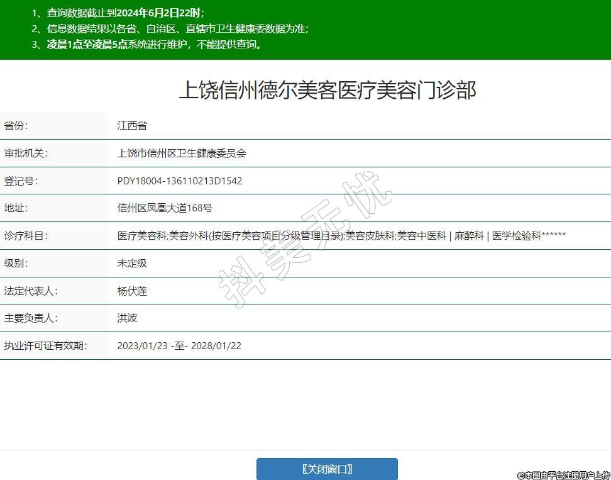Click the 诊疗科目 value text starting 医疗美容科
This screenshot has width=611, height=480.
[x=341, y=235]
